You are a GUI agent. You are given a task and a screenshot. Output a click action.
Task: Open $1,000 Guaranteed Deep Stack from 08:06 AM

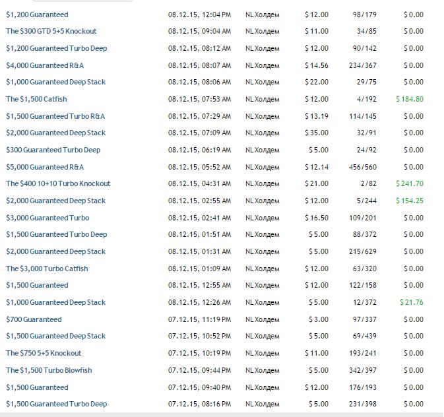tap(56, 82)
